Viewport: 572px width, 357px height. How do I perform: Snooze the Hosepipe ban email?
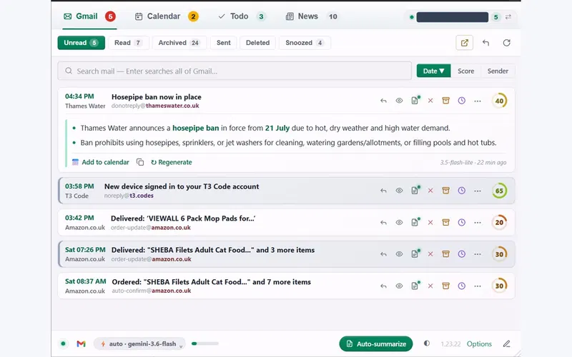[461, 101]
